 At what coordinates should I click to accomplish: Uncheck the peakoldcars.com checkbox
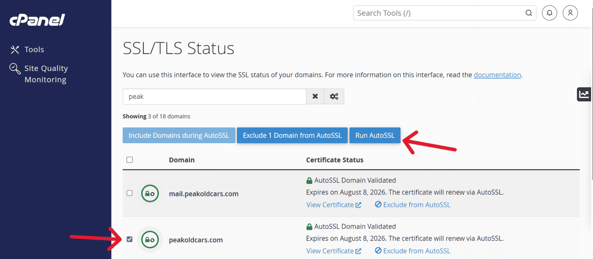pyautogui.click(x=129, y=239)
